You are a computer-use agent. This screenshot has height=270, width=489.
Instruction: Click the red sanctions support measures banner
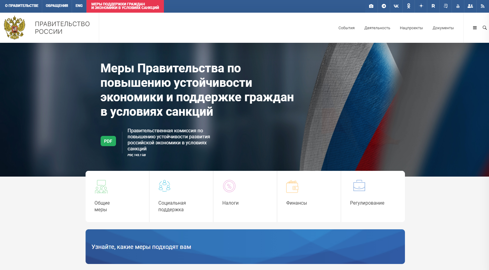(125, 6)
